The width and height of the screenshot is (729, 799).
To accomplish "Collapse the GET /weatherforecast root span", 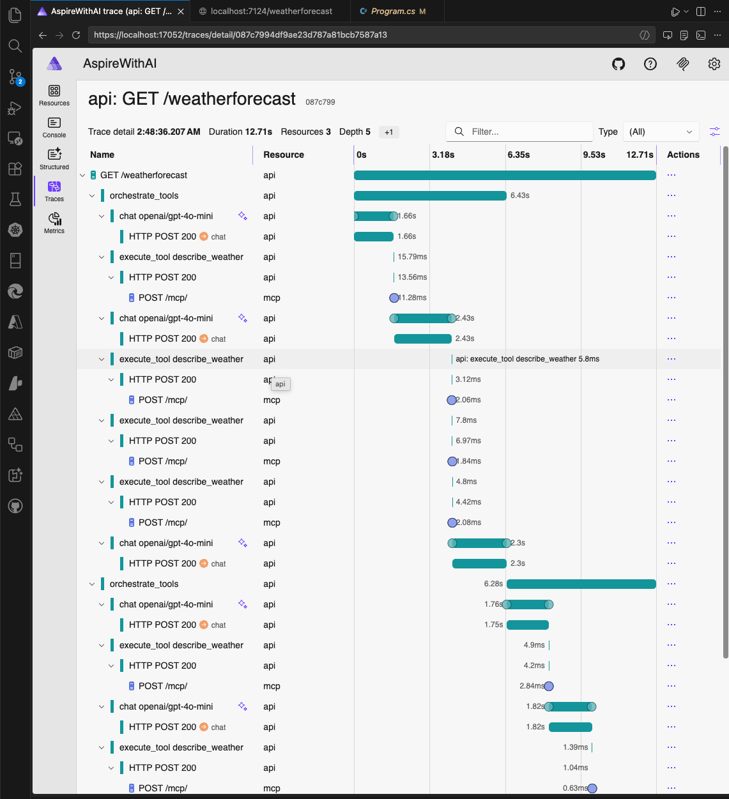I will (82, 175).
